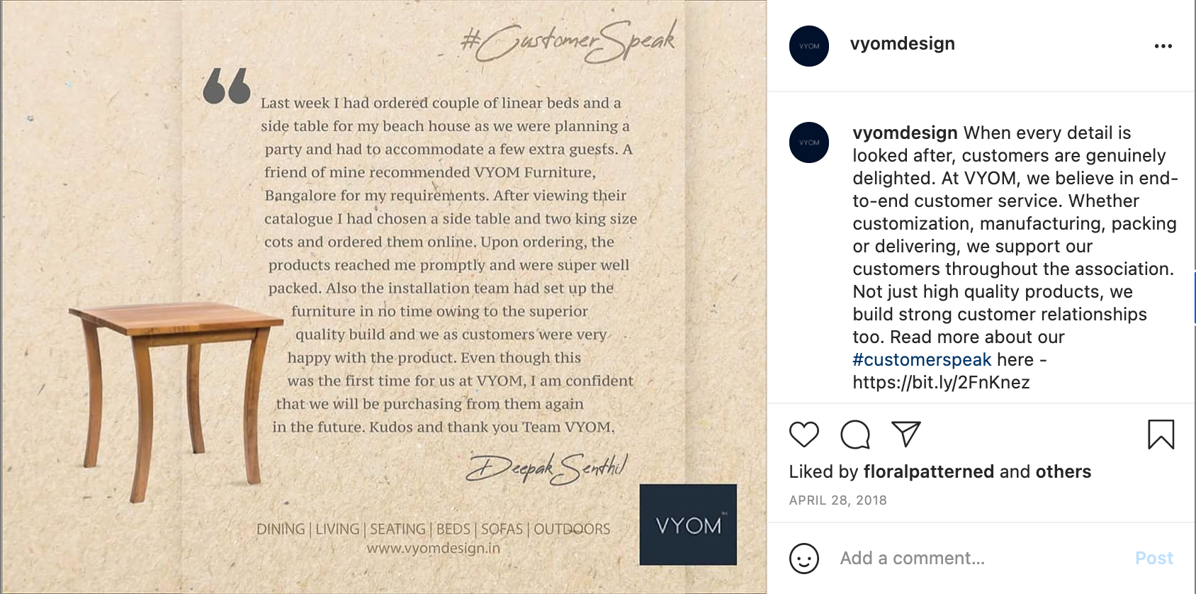
Task: Like the post with the heart icon
Action: [803, 435]
